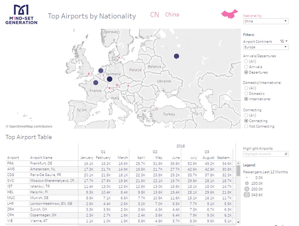Click the 200.0K size swatch in the legend
The height and width of the screenshot is (226, 299).
pyautogui.click(x=247, y=189)
